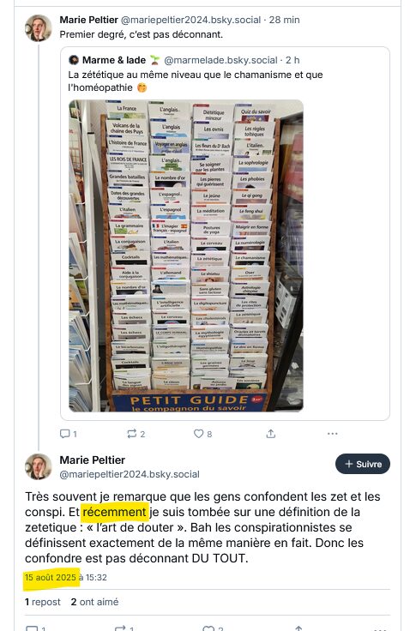Open Marie Peltier avatar at top
This screenshot has height=631, width=410.
point(39,28)
